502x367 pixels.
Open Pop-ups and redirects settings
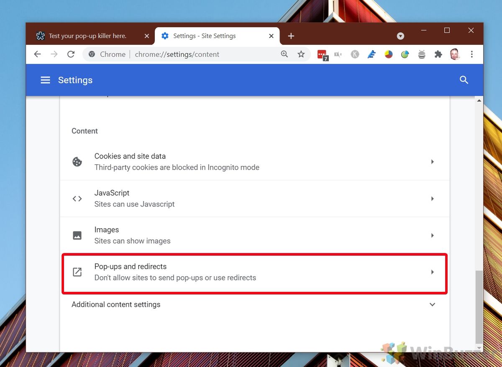254,272
